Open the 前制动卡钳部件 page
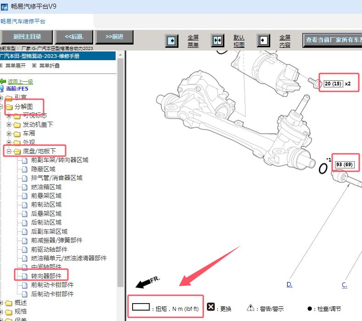The width and height of the screenshot is (362, 321). (52, 285)
